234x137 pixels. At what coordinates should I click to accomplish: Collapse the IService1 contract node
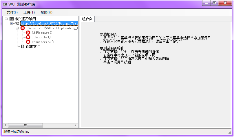pyautogui.click(x=17, y=28)
